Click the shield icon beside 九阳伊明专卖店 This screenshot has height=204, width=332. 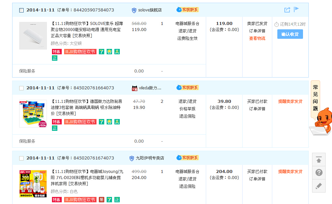pyautogui.click(x=132, y=158)
